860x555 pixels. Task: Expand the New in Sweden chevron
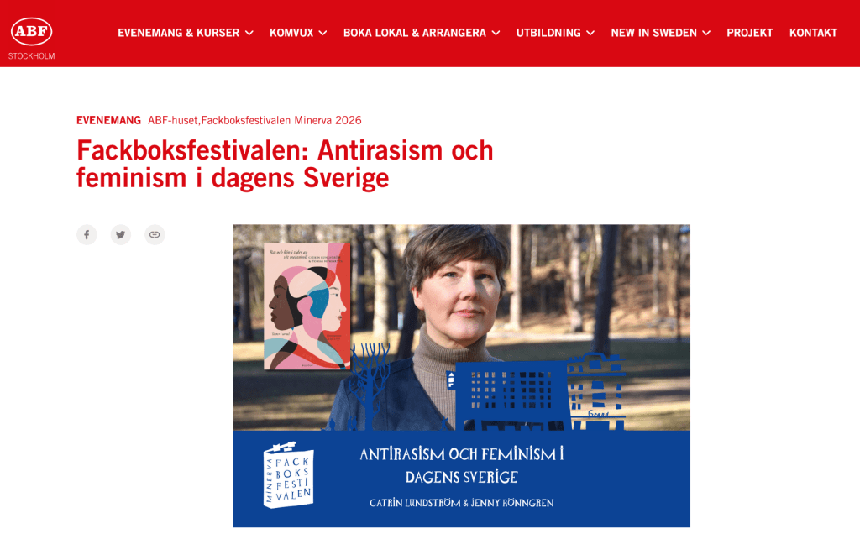706,33
